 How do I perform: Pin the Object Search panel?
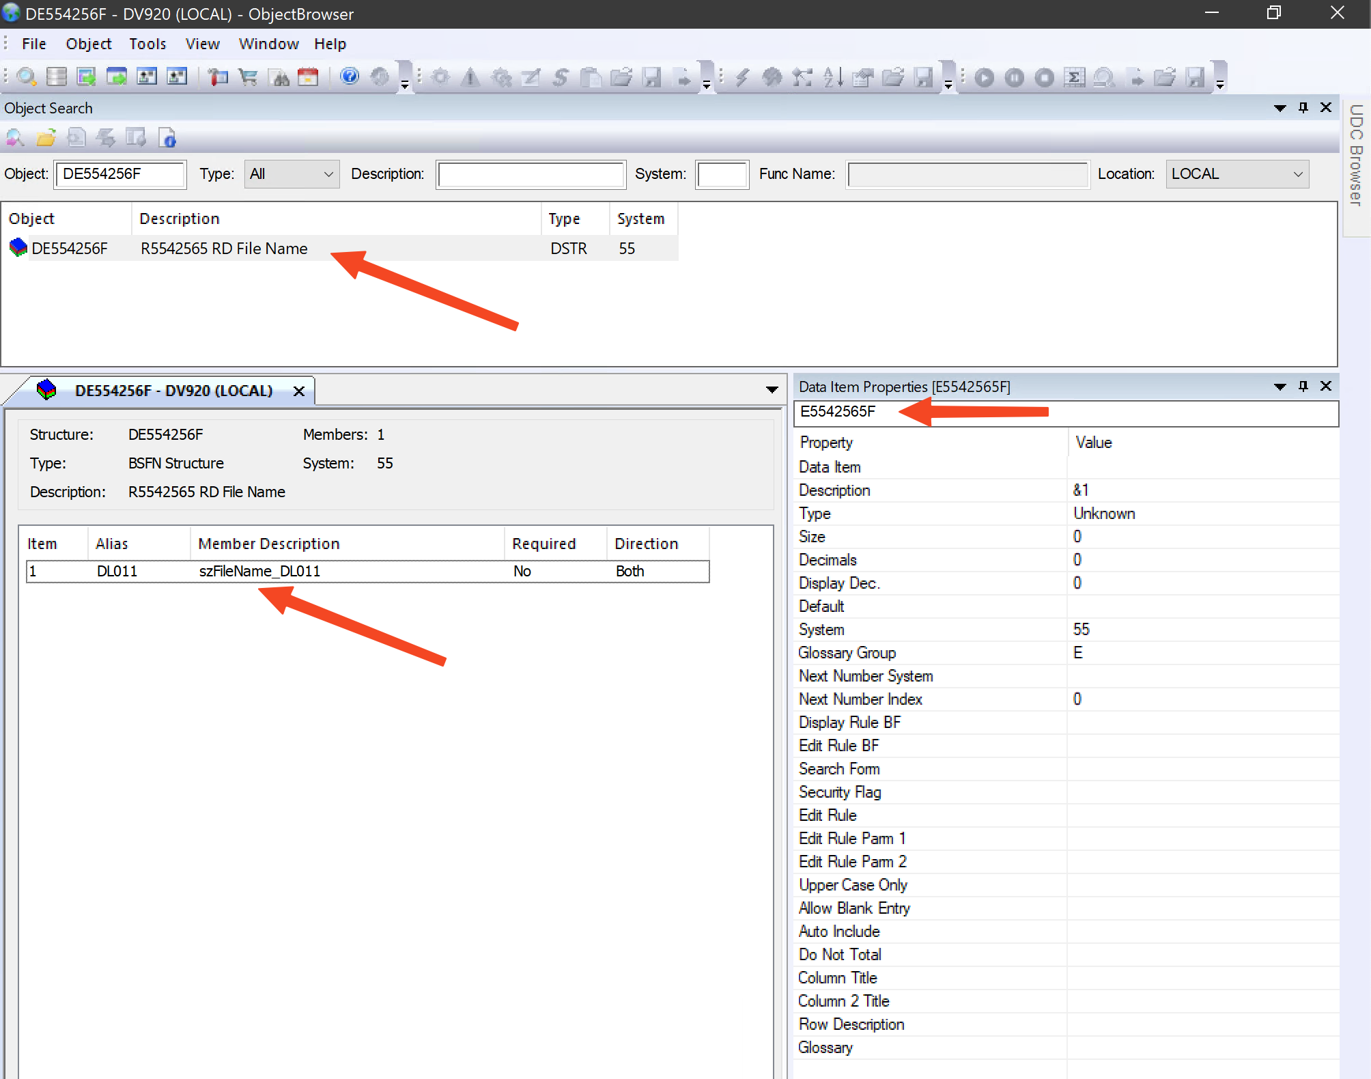pyautogui.click(x=1303, y=108)
